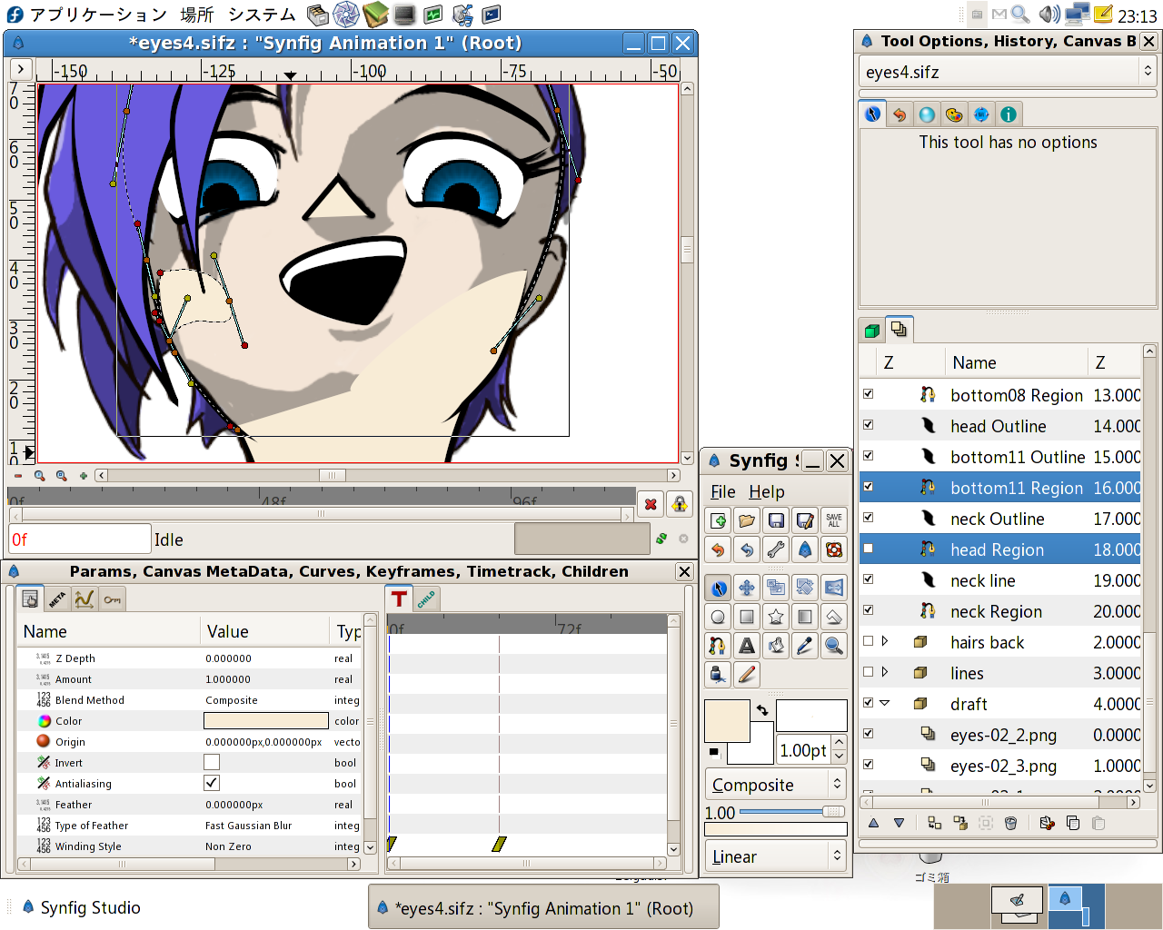This screenshot has height=930, width=1163.
Task: Open Setup wrench icon in toolbox
Action: click(x=776, y=549)
